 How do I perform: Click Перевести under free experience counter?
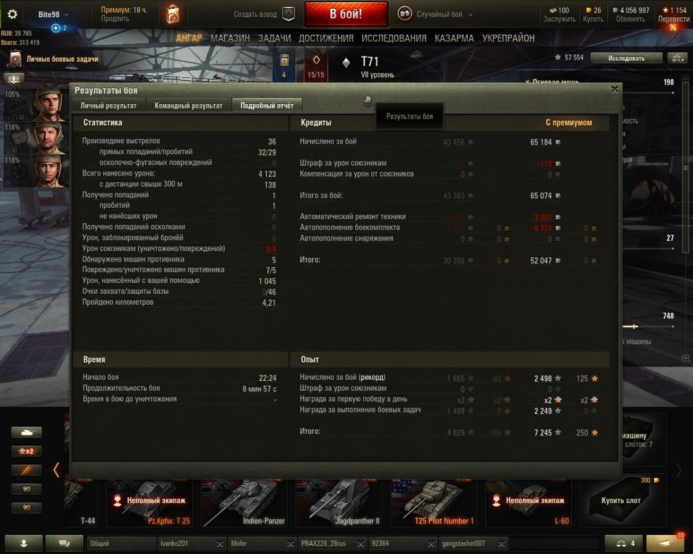tap(673, 19)
